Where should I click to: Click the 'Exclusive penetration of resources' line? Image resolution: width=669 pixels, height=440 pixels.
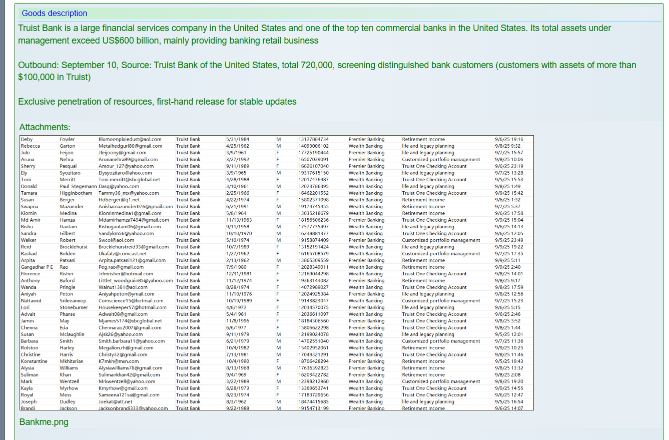click(x=157, y=102)
